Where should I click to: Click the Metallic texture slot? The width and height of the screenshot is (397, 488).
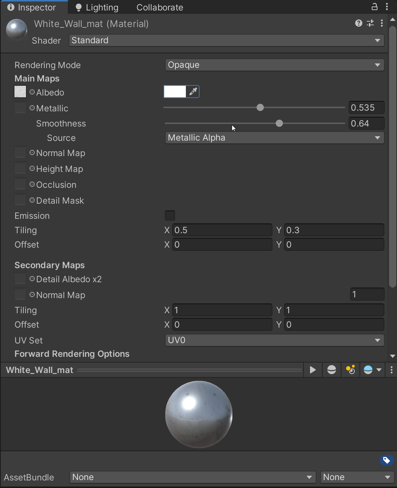(x=20, y=107)
